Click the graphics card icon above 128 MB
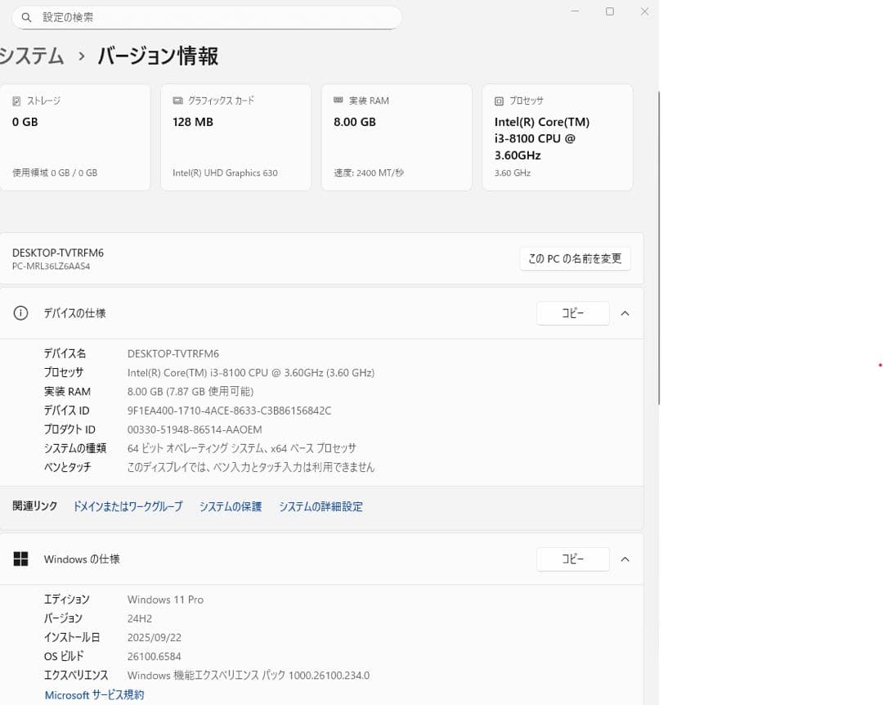This screenshot has height=705, width=883. point(177,101)
